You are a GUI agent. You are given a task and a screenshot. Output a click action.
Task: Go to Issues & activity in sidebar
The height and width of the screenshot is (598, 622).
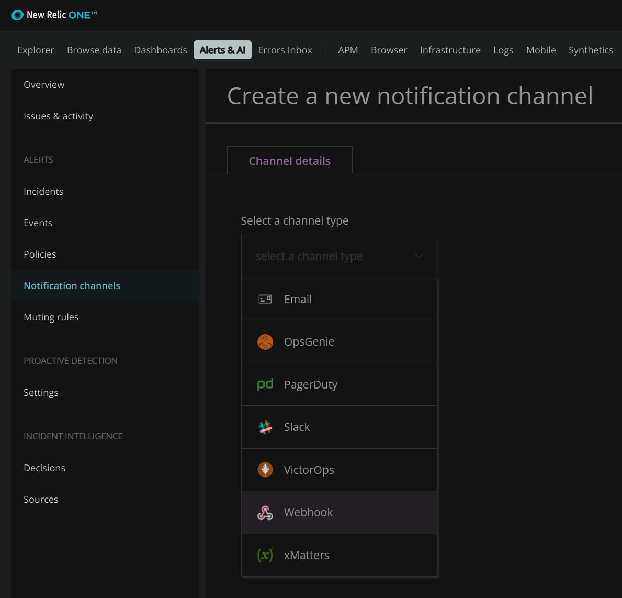click(105, 116)
